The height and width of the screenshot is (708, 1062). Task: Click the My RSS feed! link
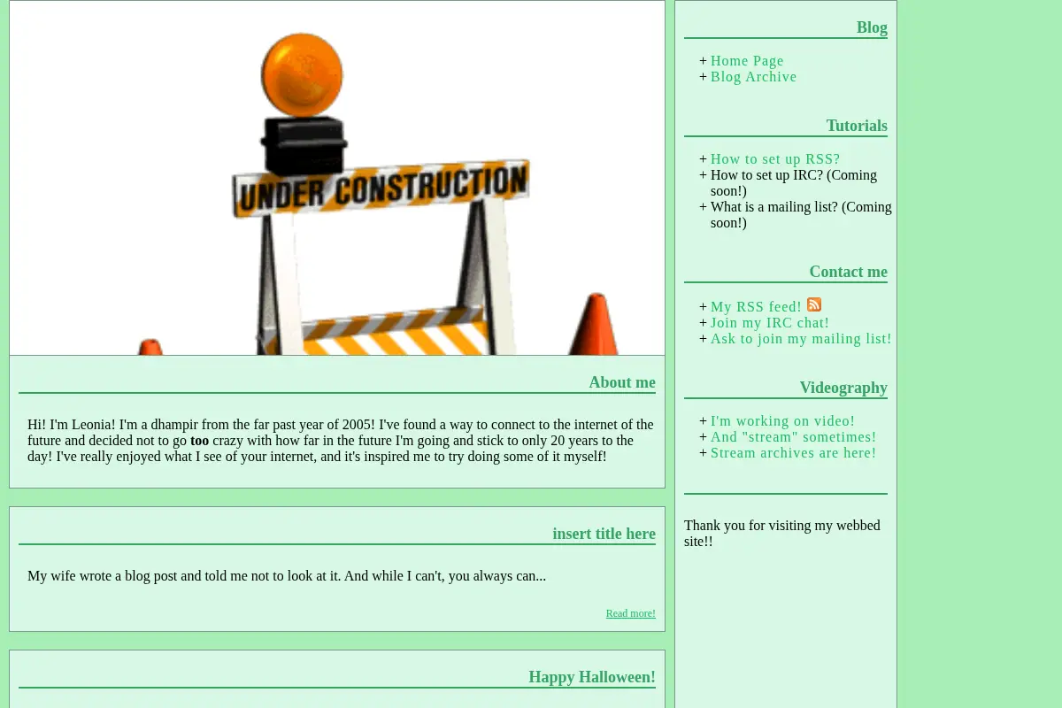click(756, 307)
